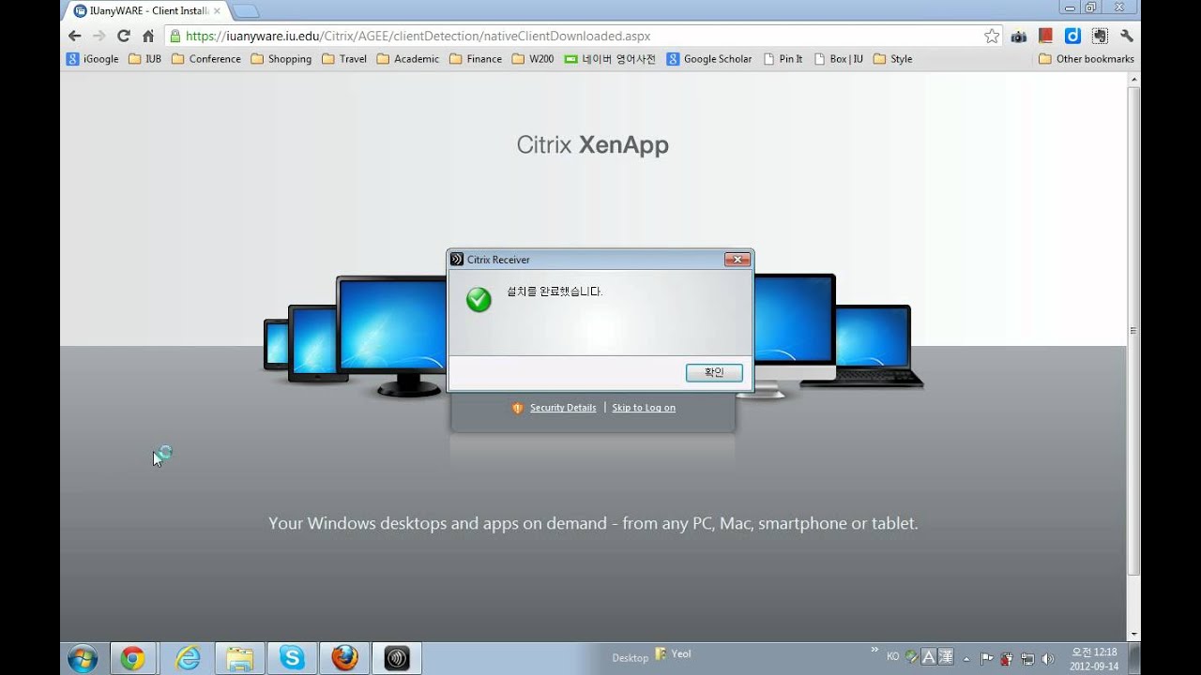The image size is (1201, 675).
Task: Open the Box | IU bookmark
Action: [x=838, y=59]
